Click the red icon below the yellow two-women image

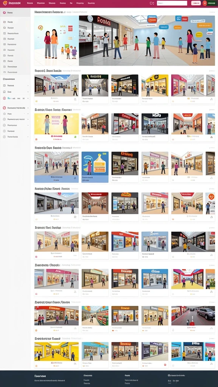click(36, 139)
